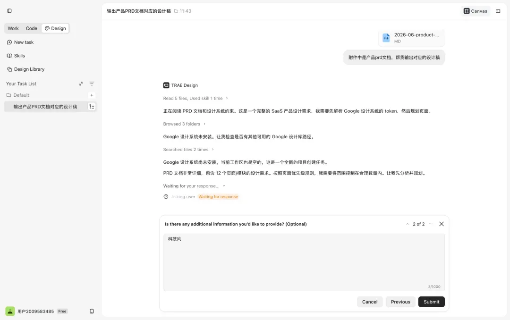Add a task to Default folder
Image resolution: width=510 pixels, height=320 pixels.
(92, 95)
